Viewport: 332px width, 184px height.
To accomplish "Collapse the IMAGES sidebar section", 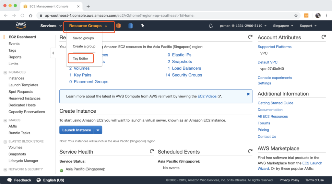I will click(5, 120).
